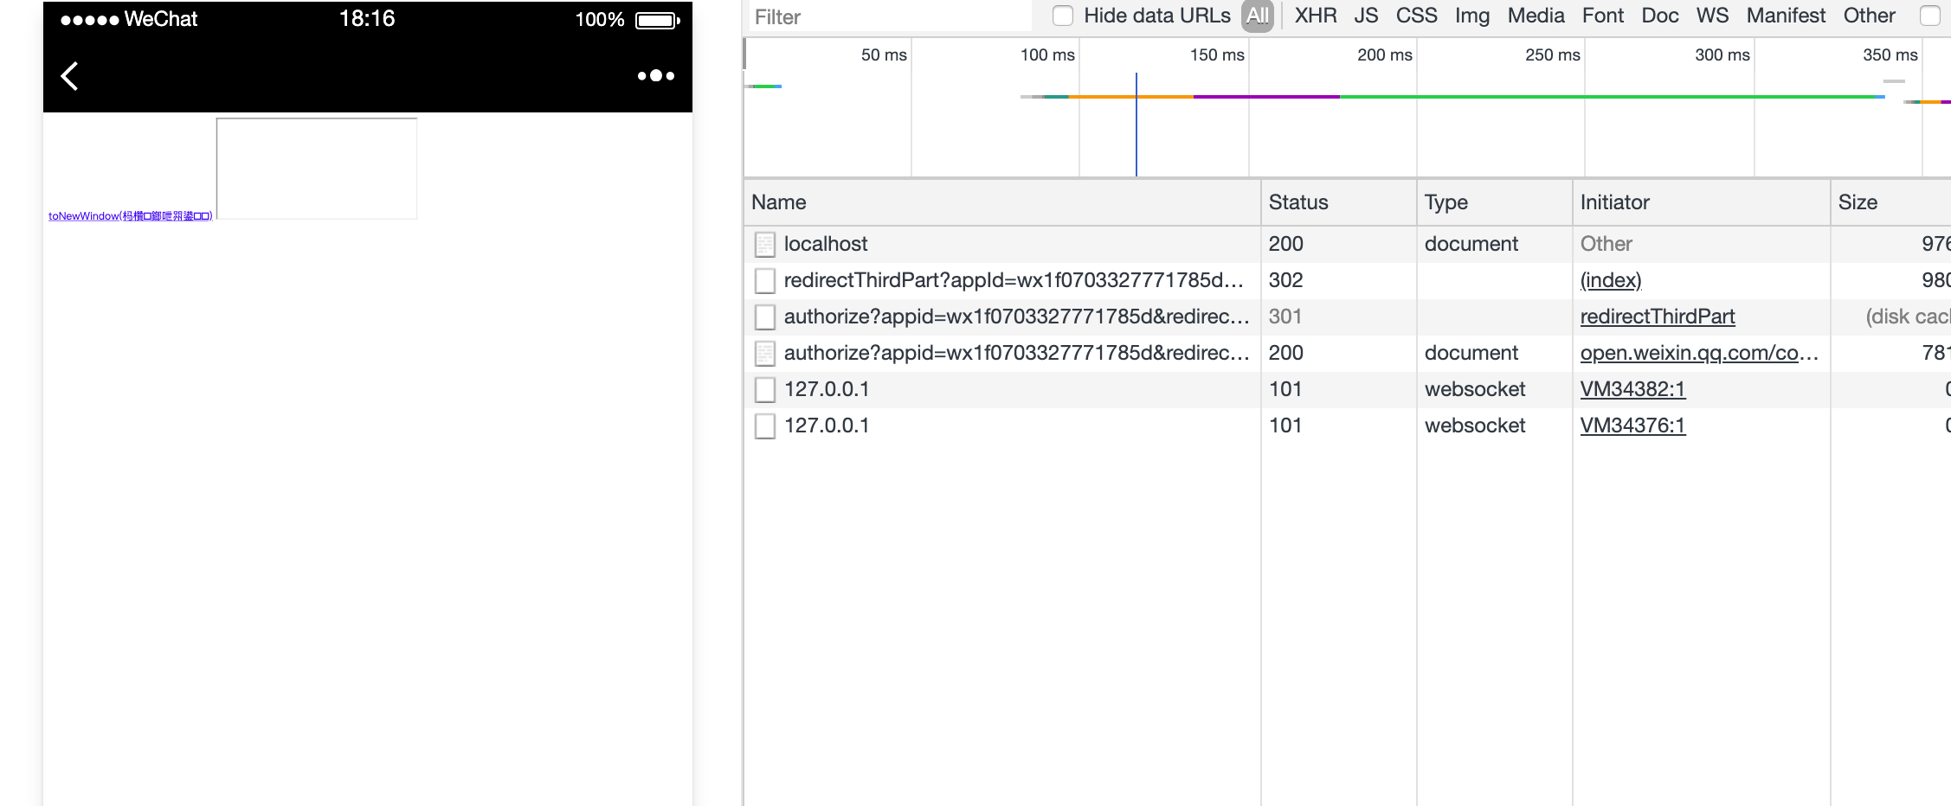The image size is (1951, 806).
Task: Filter requests by Font
Action: point(1603,16)
